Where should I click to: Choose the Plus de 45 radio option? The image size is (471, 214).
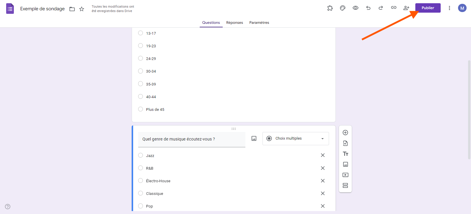(x=141, y=109)
